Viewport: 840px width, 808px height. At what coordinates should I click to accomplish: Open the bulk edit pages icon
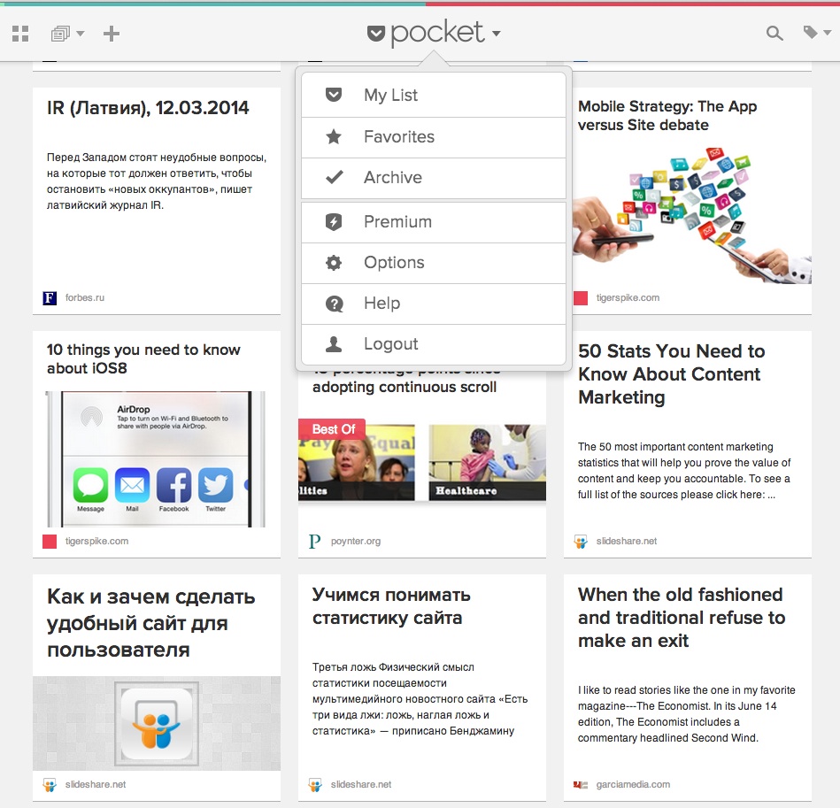60,34
